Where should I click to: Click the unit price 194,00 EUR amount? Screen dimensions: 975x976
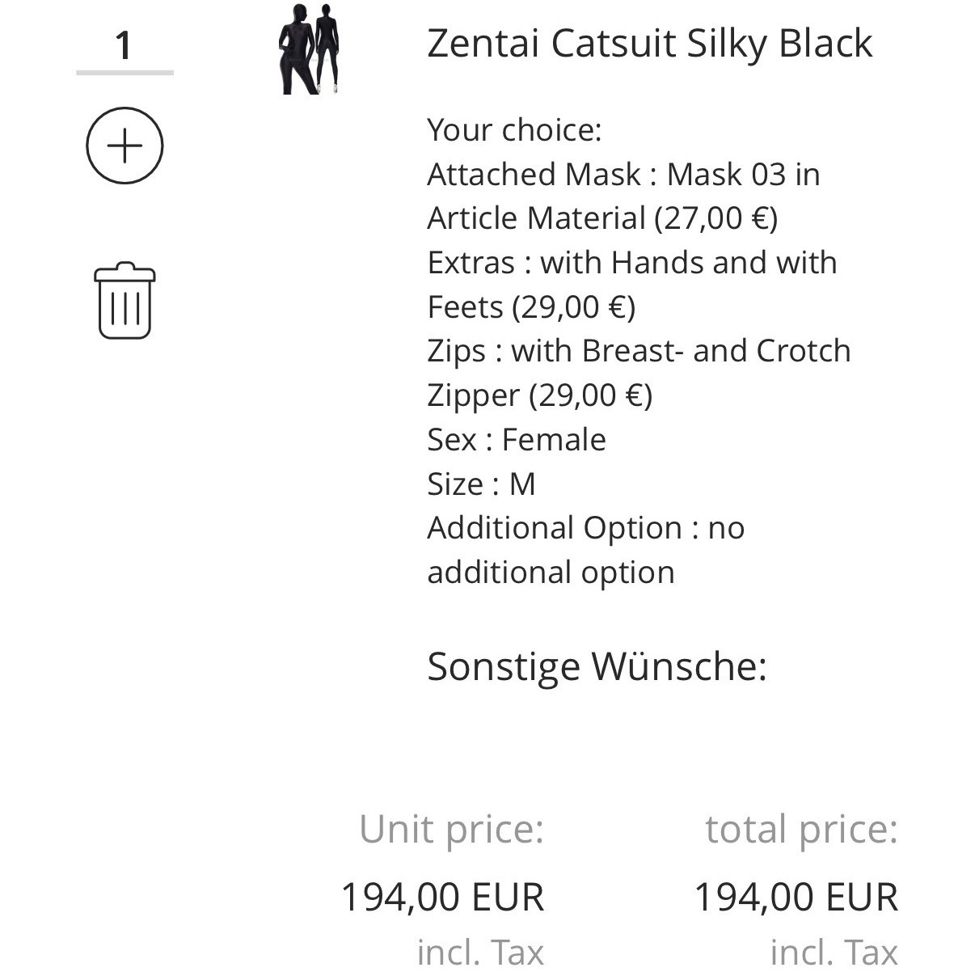point(442,898)
